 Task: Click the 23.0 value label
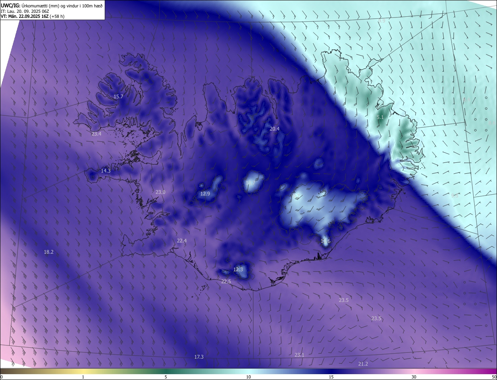click(x=160, y=192)
